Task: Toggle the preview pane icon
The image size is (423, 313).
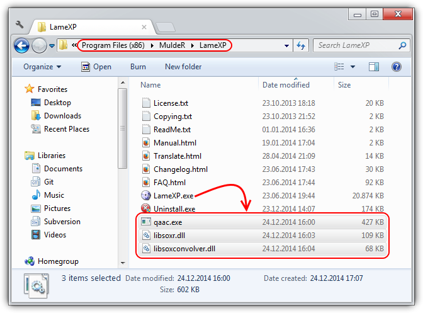Action: [x=374, y=67]
